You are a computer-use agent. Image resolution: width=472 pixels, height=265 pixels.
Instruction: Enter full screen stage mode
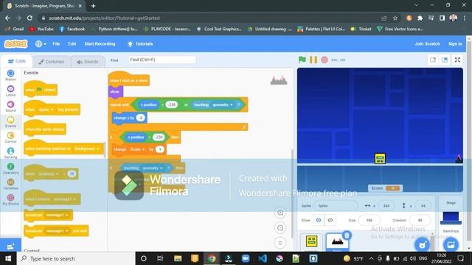pos(457,60)
